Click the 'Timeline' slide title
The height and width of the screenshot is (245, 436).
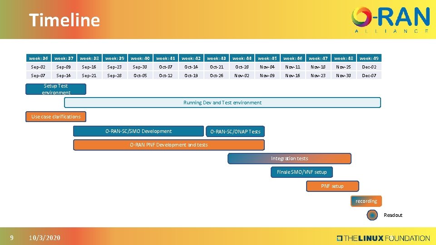pos(64,20)
